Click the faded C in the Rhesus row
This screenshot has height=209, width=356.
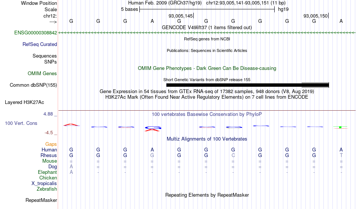[233, 156]
